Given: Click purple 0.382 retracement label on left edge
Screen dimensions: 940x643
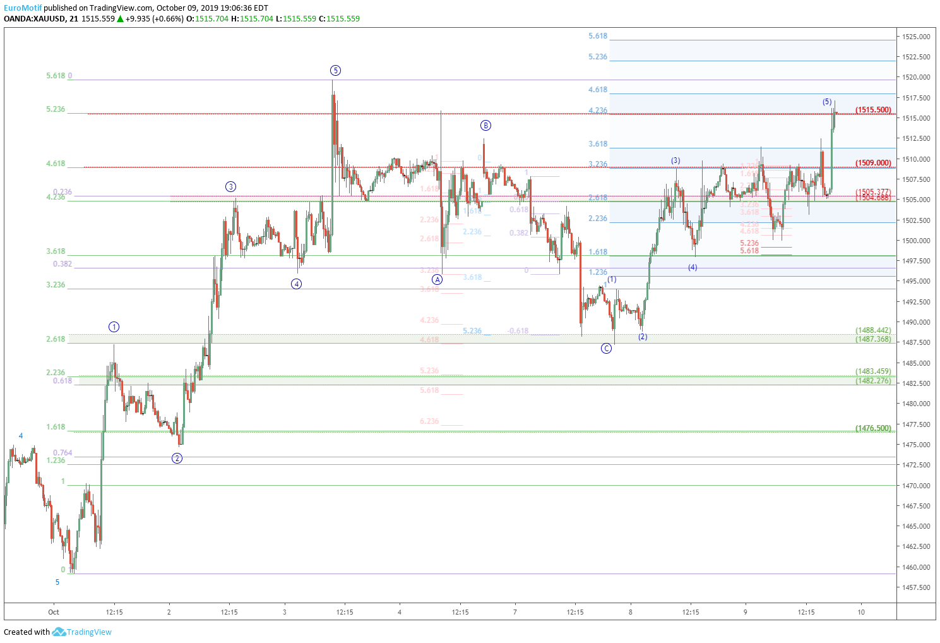Looking at the screenshot, I should [62, 264].
